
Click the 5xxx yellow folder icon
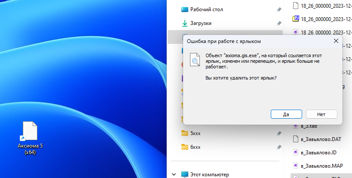point(184,133)
